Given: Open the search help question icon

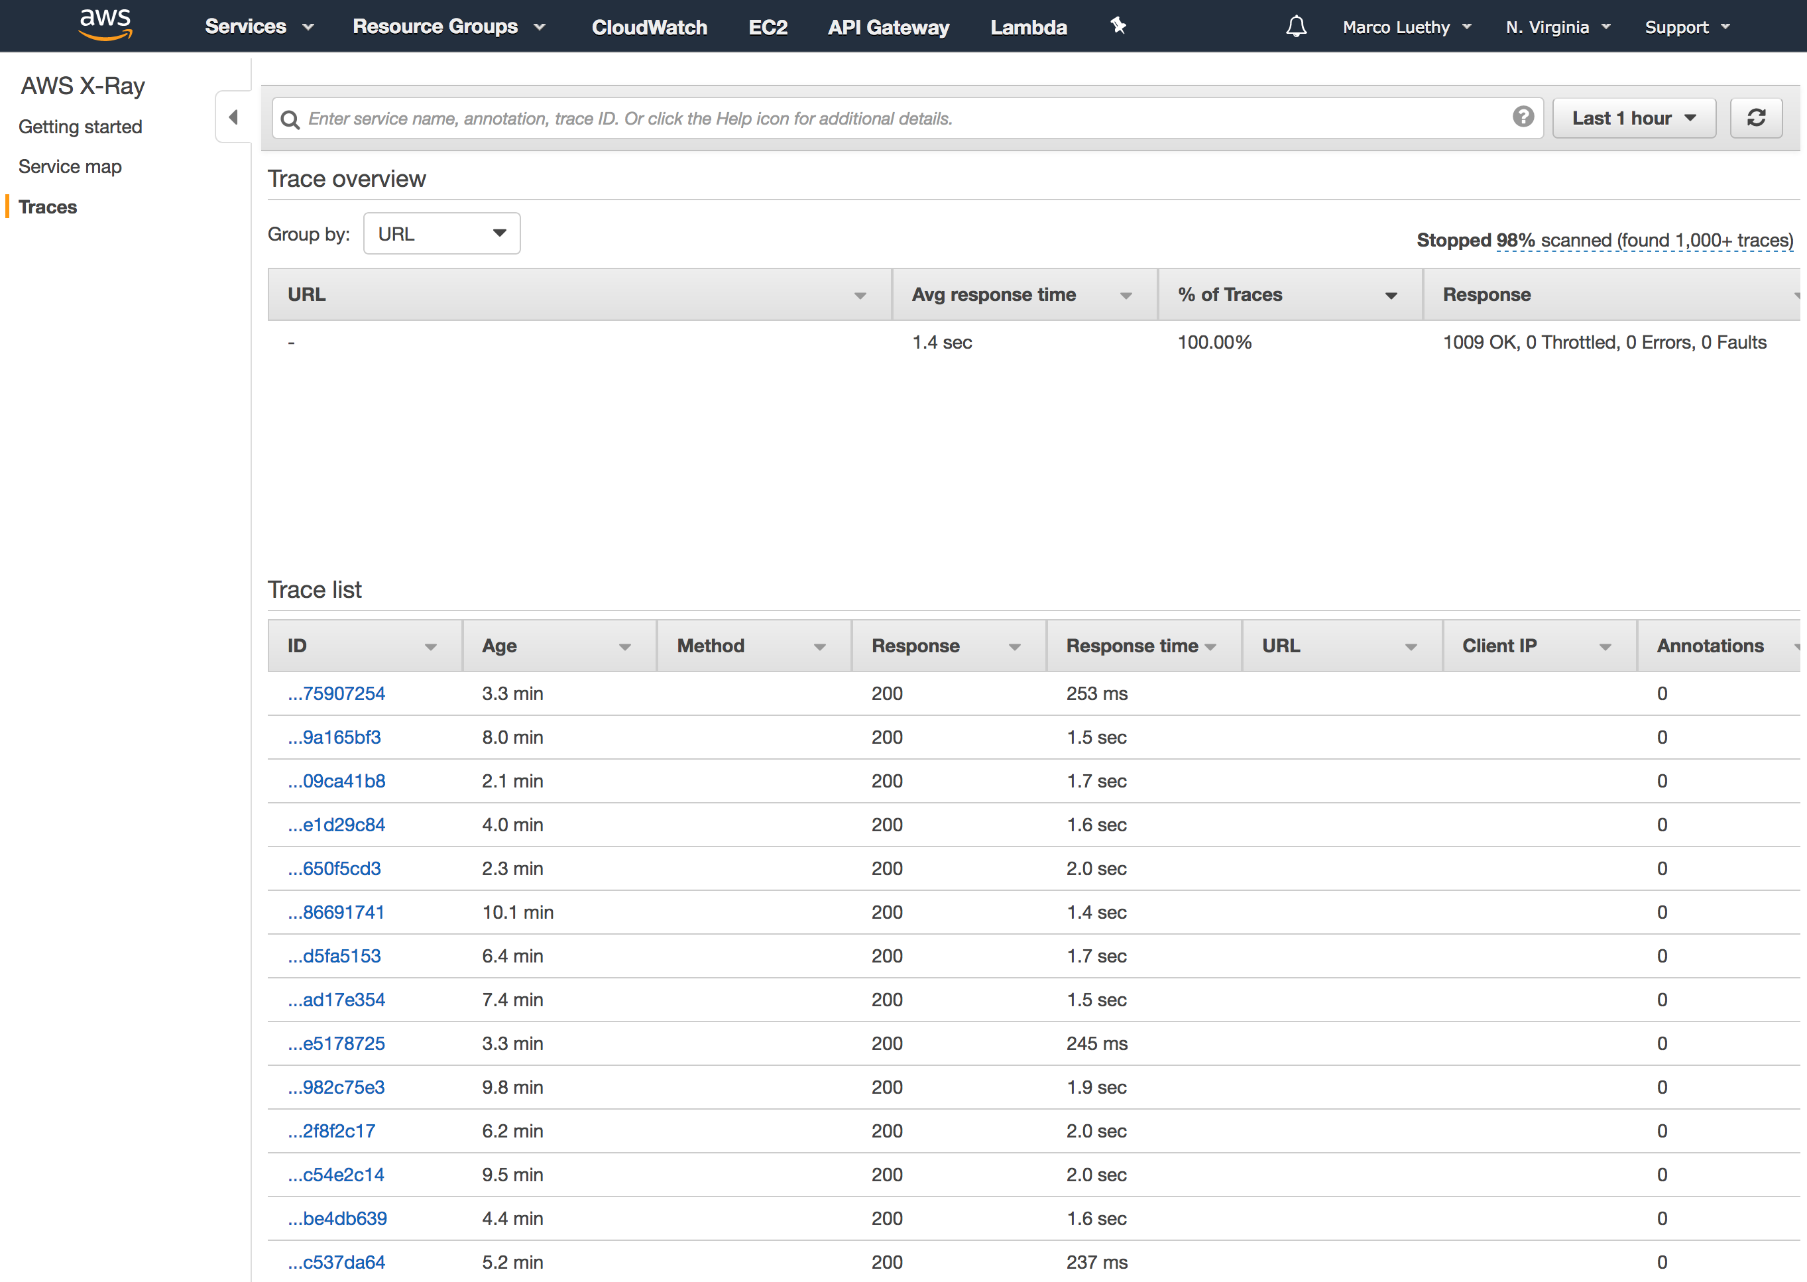Looking at the screenshot, I should click(1523, 117).
